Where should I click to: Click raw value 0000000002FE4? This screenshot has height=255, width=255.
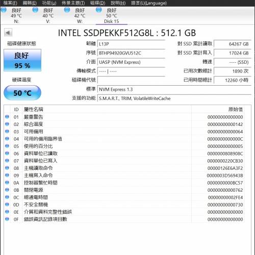pos(225,197)
